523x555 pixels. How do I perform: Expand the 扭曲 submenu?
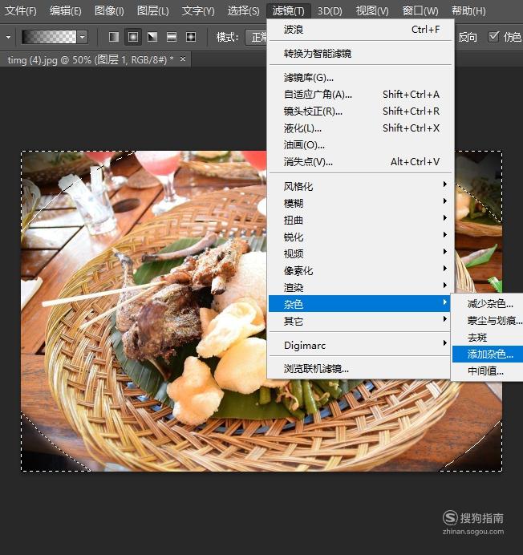(x=360, y=221)
